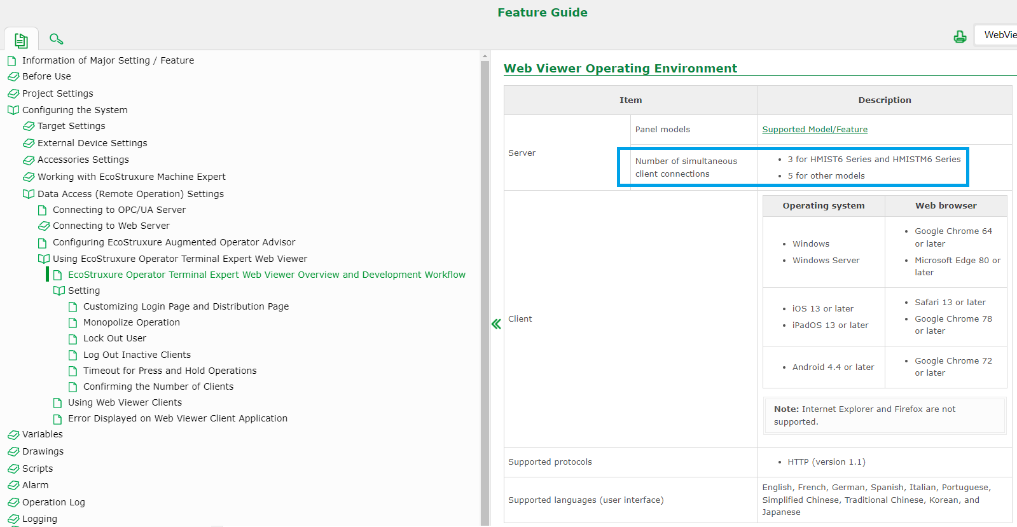This screenshot has height=527, width=1017.
Task: Open Log Out Inactive Clients topic
Action: [137, 355]
